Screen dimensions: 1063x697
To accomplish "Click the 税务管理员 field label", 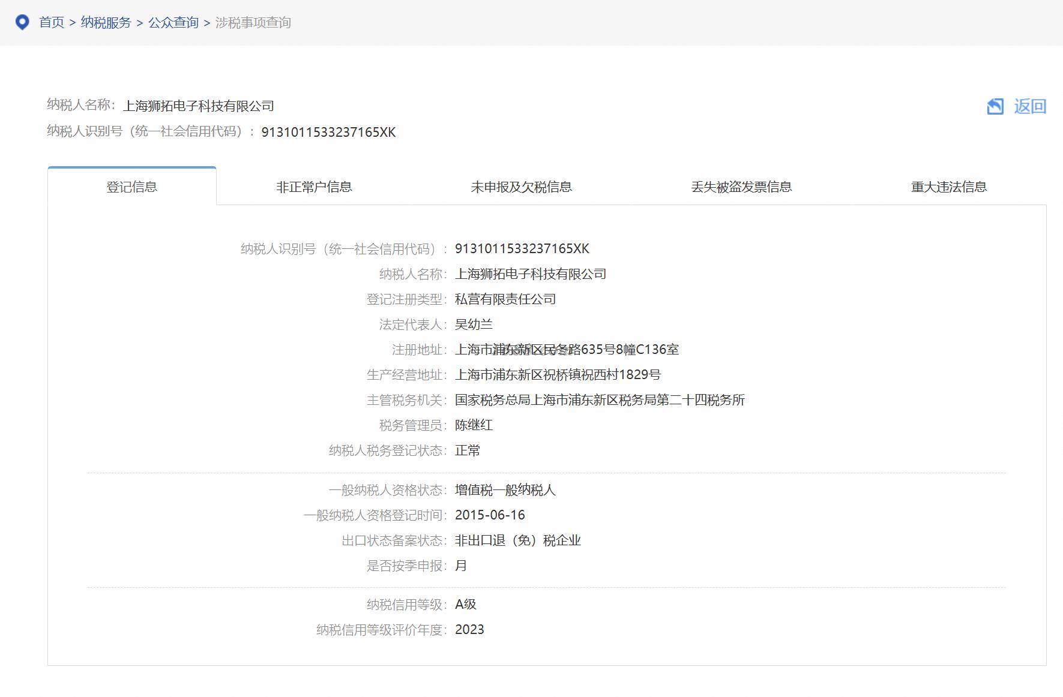I will (413, 425).
